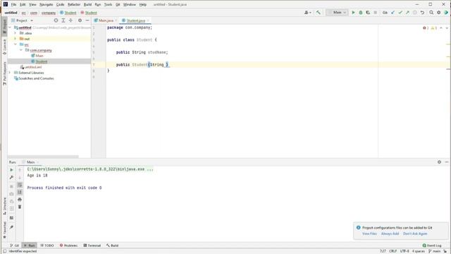Start debugging with the bug icon
Screen dimensions: 451x254
pos(360,13)
